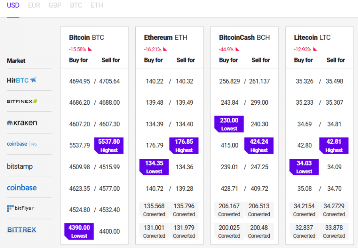Open the Bitcoin BTC column heading
Viewport: 358px width, 248px height.
[87, 37]
